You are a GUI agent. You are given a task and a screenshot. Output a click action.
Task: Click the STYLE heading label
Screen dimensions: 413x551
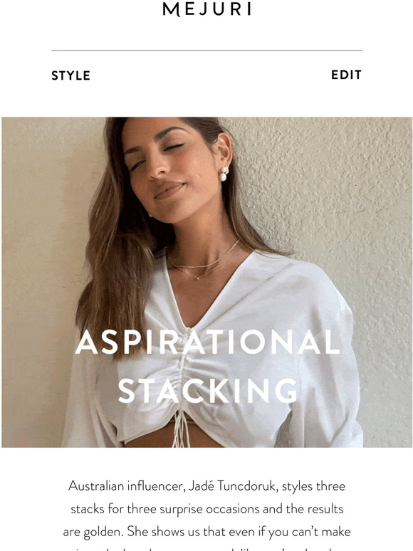71,75
